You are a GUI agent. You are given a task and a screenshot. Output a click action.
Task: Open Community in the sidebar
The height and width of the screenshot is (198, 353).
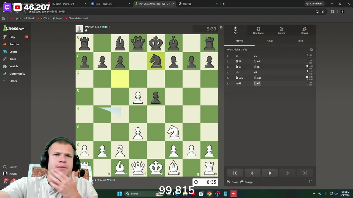[x=17, y=74]
